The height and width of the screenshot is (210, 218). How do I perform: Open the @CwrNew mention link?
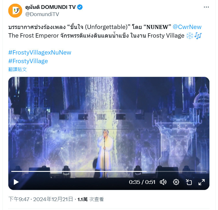[x=187, y=27]
